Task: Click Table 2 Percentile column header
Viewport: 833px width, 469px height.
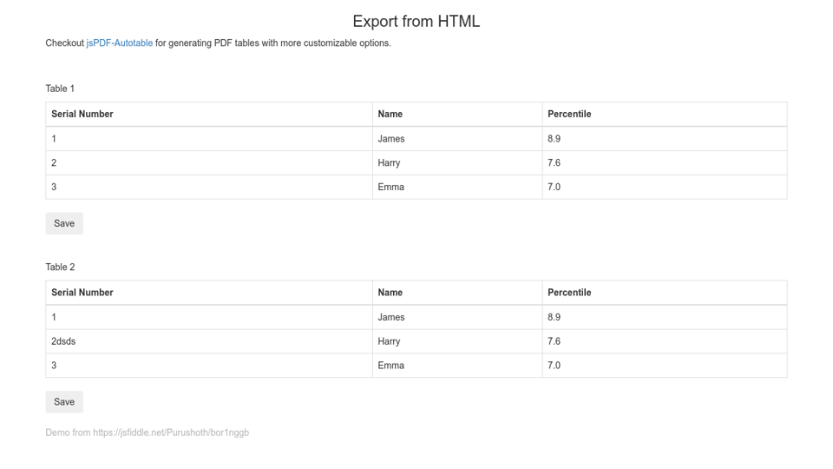Action: pos(569,293)
